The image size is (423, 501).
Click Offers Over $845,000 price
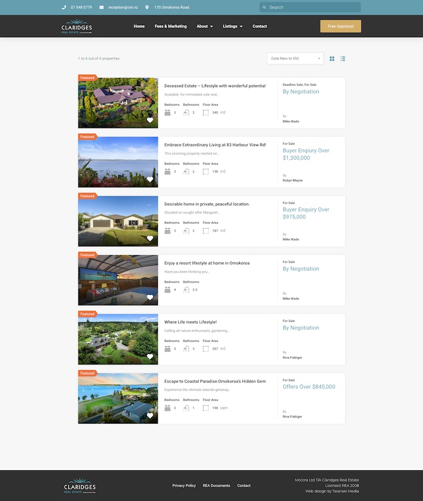(309, 387)
